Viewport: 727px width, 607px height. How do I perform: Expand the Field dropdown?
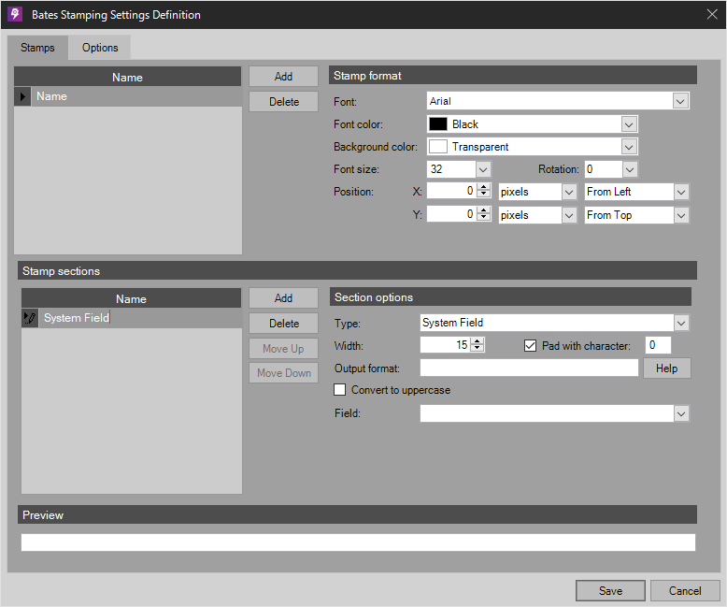tap(680, 414)
